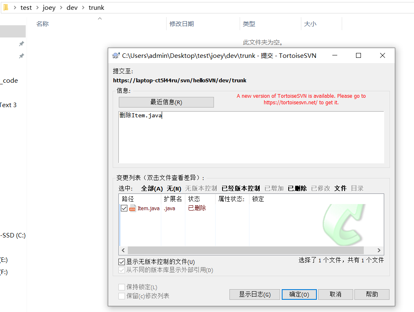
Task: Select 已删除 filter link
Action: pyautogui.click(x=297, y=189)
